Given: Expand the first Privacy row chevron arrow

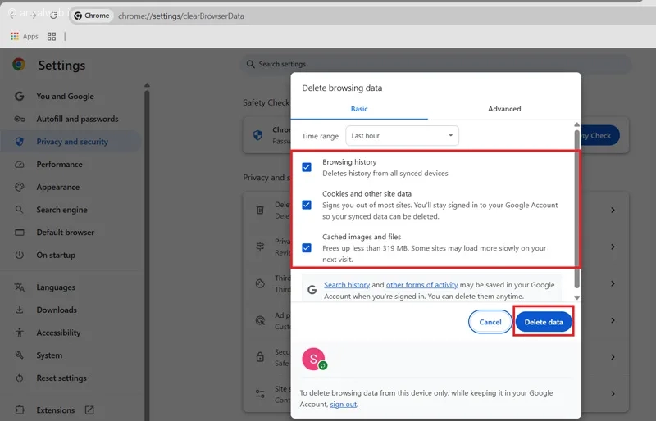Looking at the screenshot, I should (x=612, y=210).
